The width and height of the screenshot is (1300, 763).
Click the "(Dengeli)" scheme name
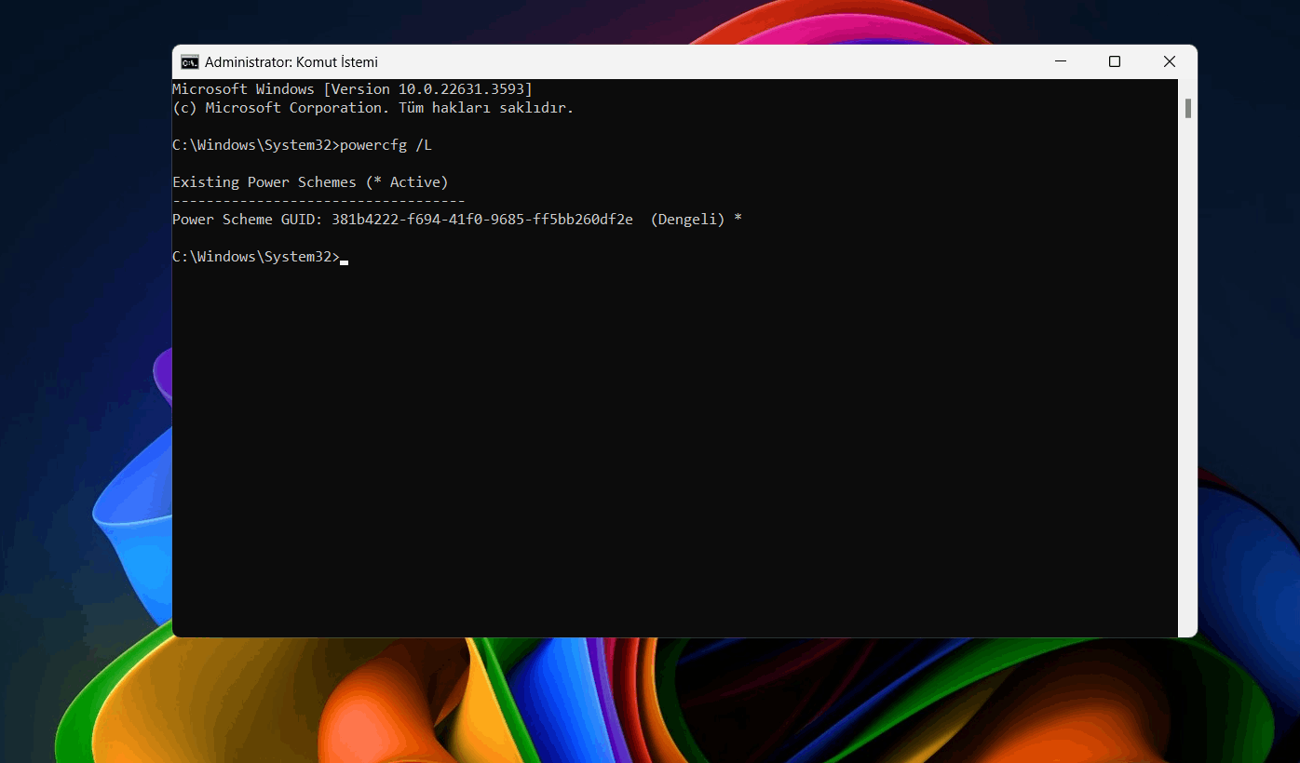[687, 220]
